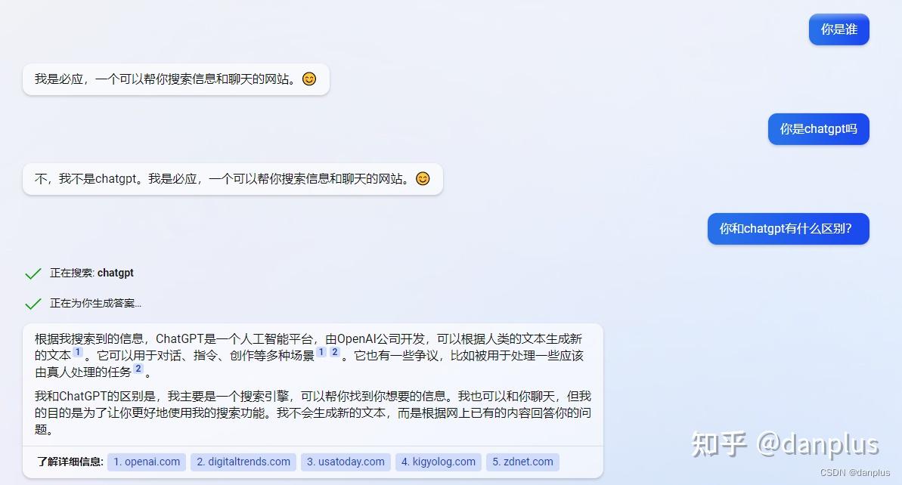The image size is (902, 485).
Task: Open citation 2 after 多种场景
Action: pos(334,352)
